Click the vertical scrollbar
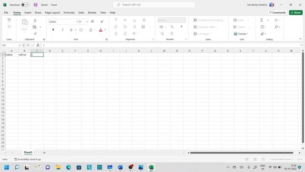This screenshot has width=305, height=172. (303, 97)
